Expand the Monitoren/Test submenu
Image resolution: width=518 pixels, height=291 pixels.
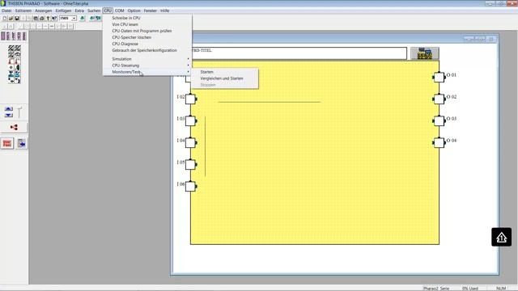147,72
